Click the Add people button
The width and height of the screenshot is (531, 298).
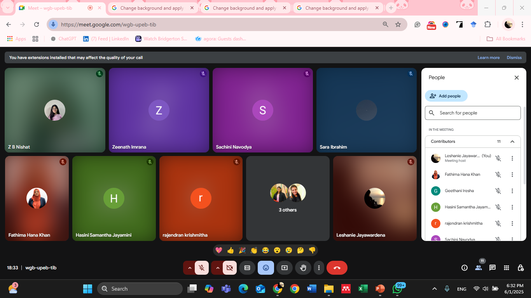[x=446, y=96]
